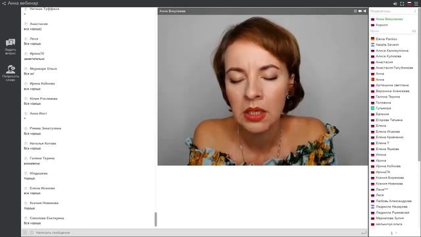Click message icon beside 'Юлия Рослякова'

click(26, 99)
